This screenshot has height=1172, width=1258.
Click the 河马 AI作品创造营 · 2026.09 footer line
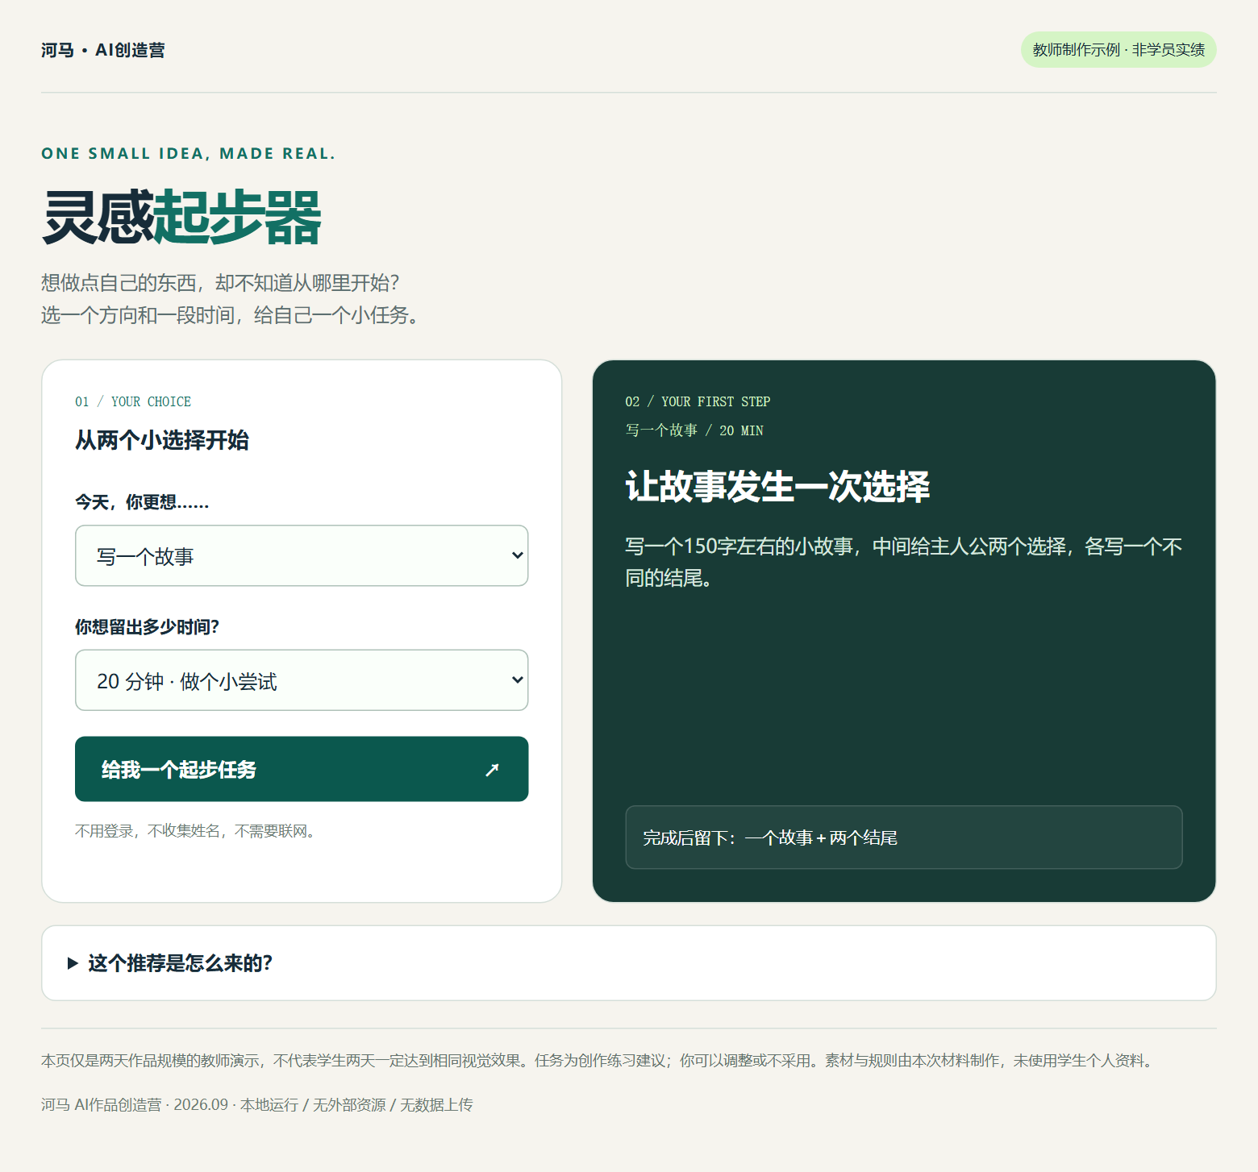257,1105
